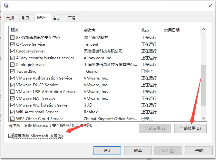
Task: Uncheck the RecoveryServer service checkbox
Action: coord(12,51)
